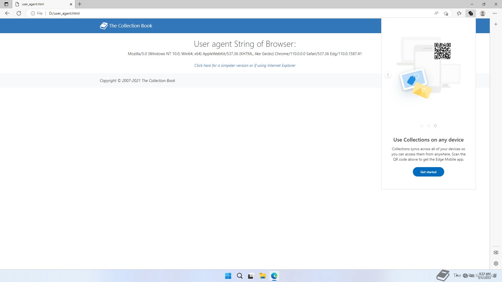502x282 pixels.
Task: Click the Get started button
Action: pyautogui.click(x=428, y=172)
